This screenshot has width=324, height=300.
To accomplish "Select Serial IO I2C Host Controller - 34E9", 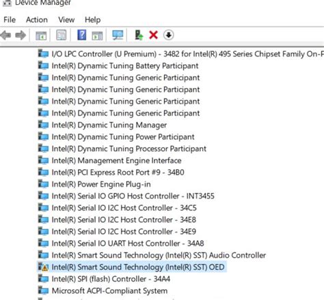I will point(124,231).
